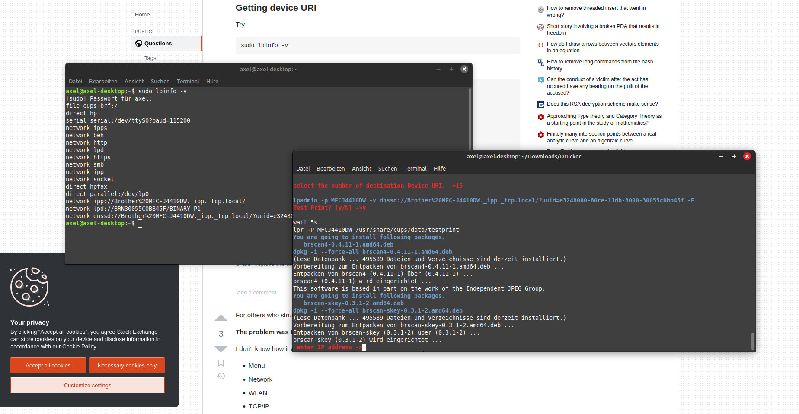Screen dimensions: 799x414
Task: Open Suchen menu in Drucker terminal
Action: [x=387, y=169]
